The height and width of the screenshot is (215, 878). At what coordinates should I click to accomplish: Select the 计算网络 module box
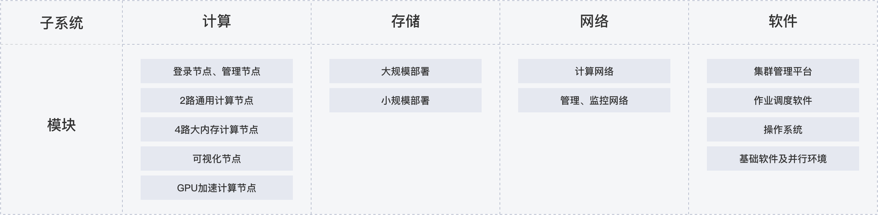pos(594,71)
